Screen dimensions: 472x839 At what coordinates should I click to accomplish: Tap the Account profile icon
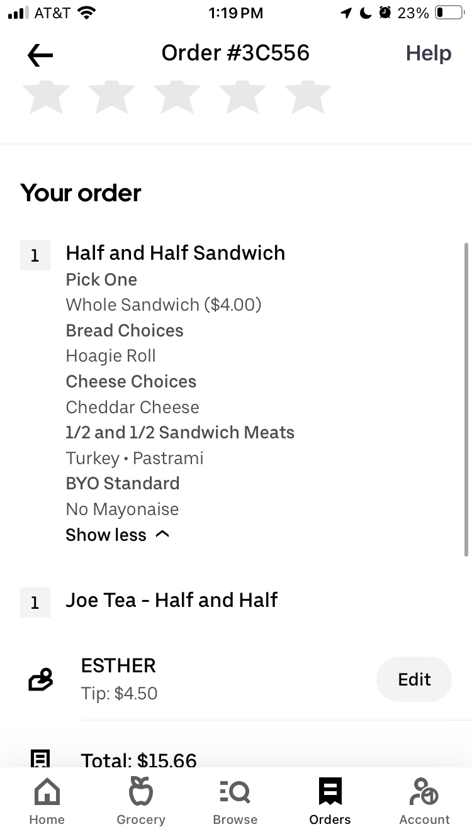click(424, 791)
